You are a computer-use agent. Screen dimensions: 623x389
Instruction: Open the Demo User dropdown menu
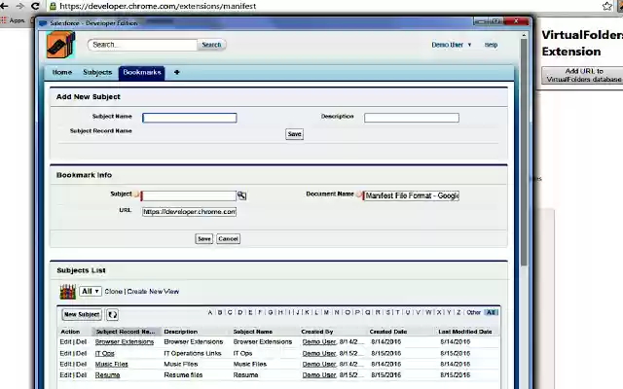[x=452, y=45]
